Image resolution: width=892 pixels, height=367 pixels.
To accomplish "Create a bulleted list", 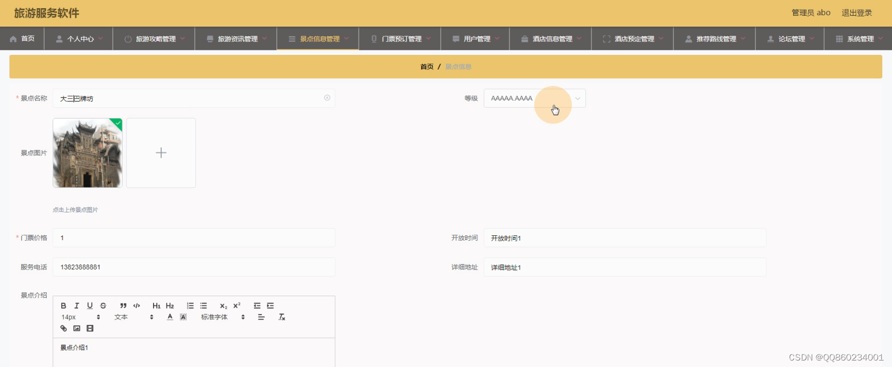I will click(x=203, y=306).
